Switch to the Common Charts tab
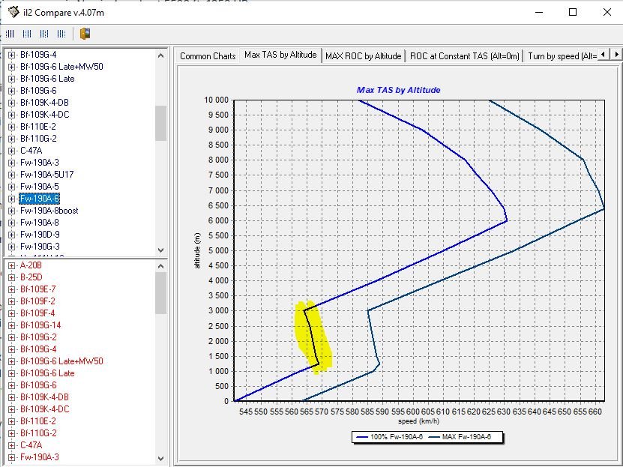 coord(208,56)
